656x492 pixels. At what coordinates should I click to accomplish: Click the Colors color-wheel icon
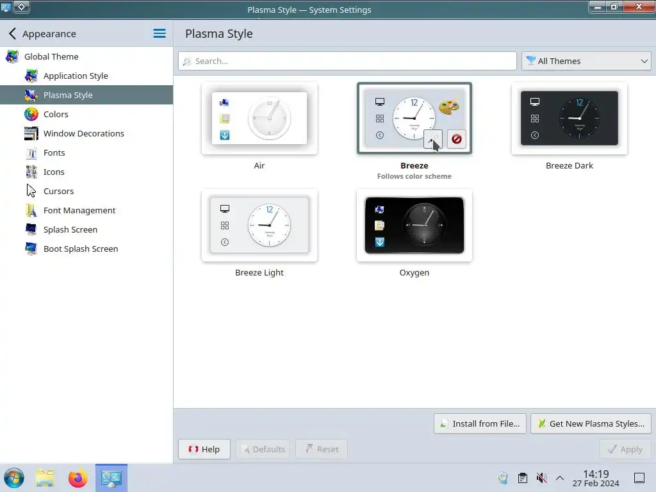tap(31, 114)
